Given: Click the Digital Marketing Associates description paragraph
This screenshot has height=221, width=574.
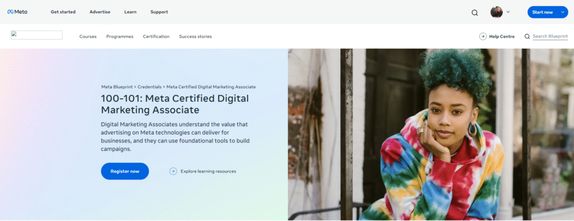Looking at the screenshot, I should 175,137.
